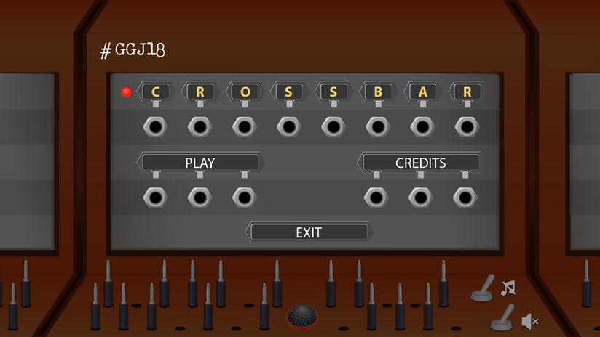The image size is (600, 337).
Task: Toggle the music lever switch
Action: point(483,288)
